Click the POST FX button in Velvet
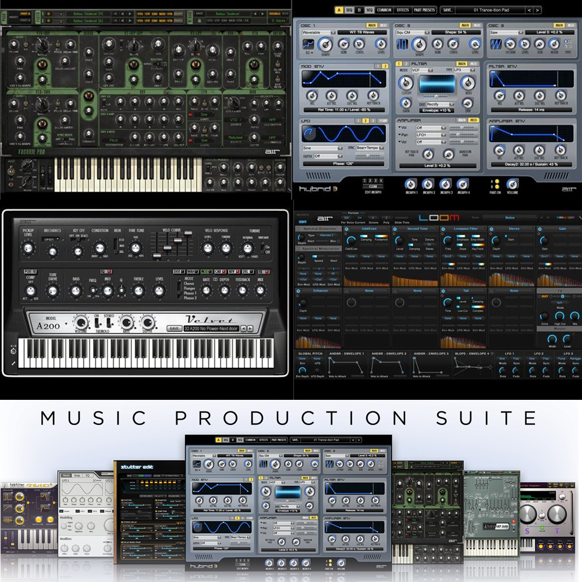 [30, 272]
